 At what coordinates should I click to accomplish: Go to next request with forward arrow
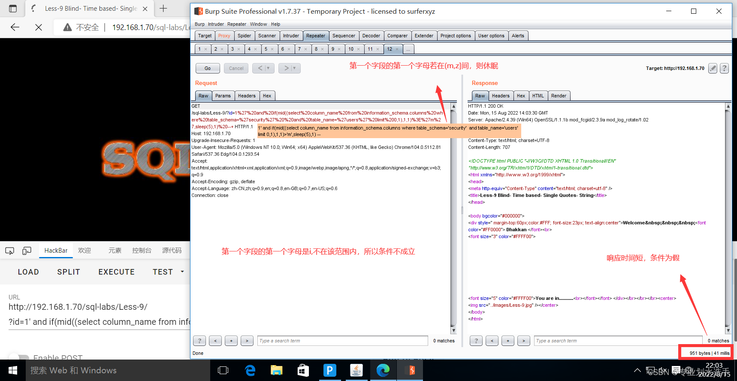click(286, 68)
